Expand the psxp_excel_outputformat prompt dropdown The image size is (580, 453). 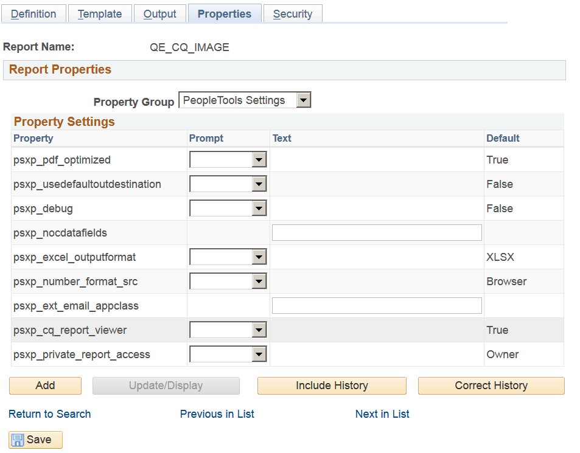pos(228,257)
